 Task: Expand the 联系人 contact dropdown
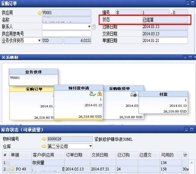click(89, 27)
